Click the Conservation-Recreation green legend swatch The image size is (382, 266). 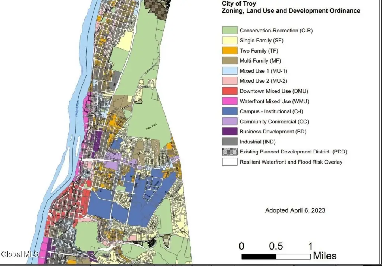pos(229,31)
